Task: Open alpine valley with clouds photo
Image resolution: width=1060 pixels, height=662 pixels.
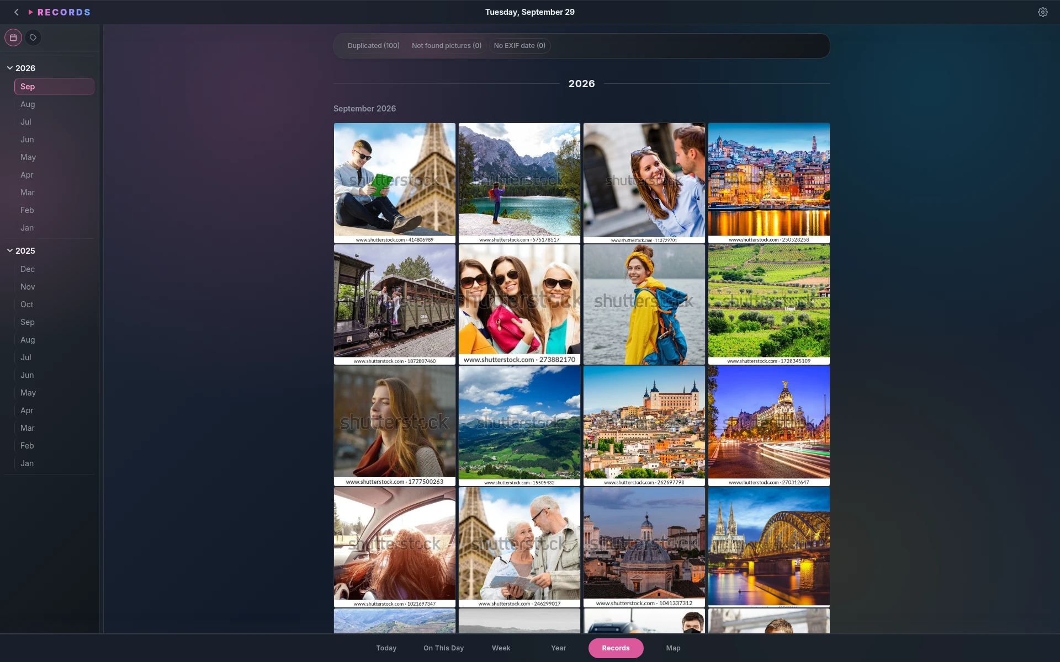Action: 520,426
